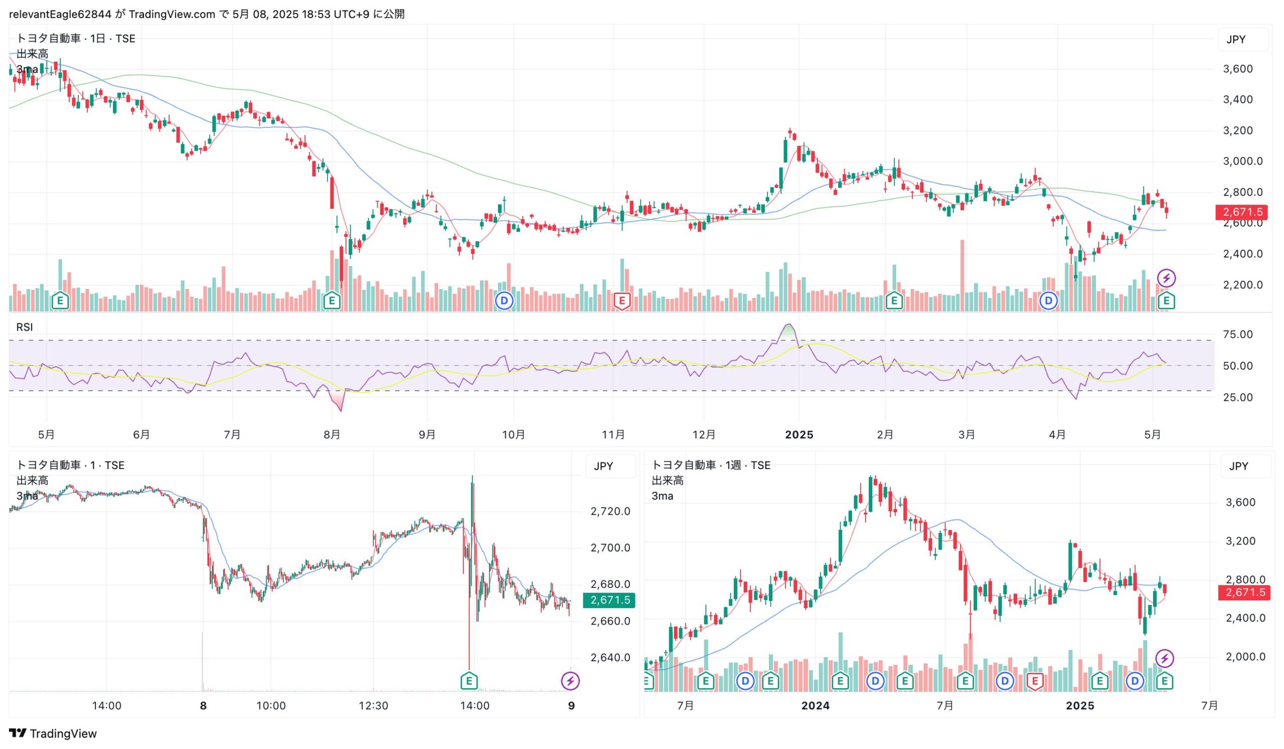The image size is (1284, 749).
Task: Click the トヨタ自動車 · 1 · TSE legend title
Action: (70, 465)
